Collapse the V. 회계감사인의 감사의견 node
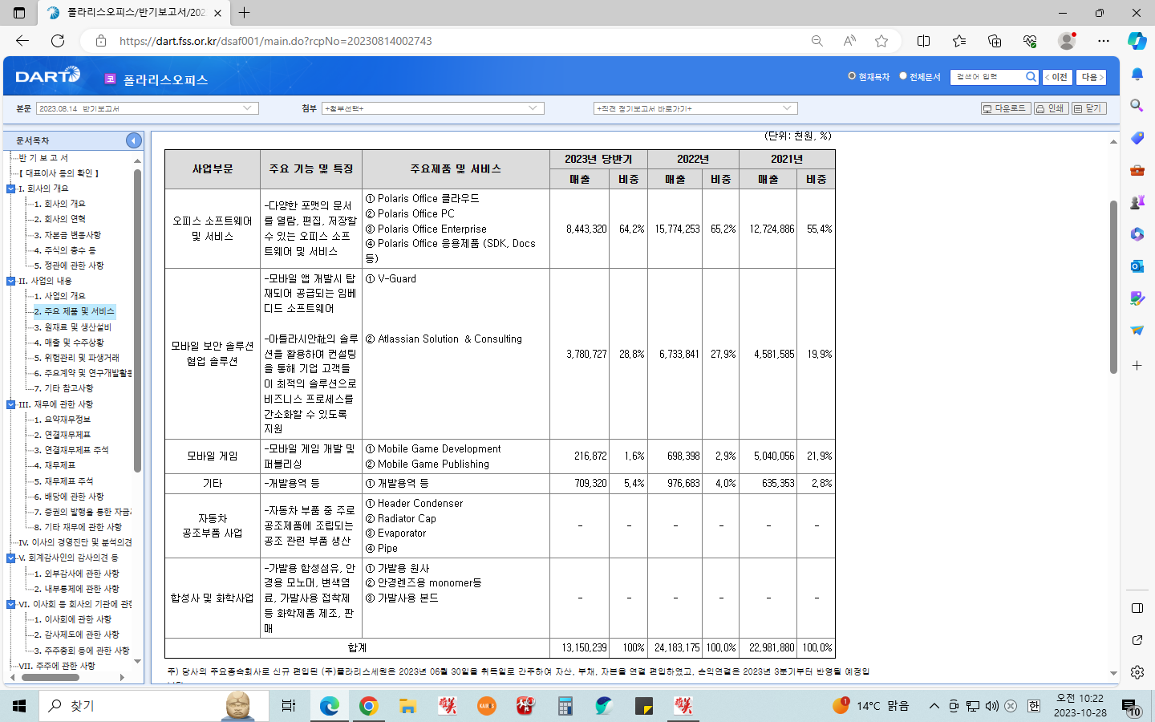Image resolution: width=1155 pixels, height=722 pixels. click(10, 558)
